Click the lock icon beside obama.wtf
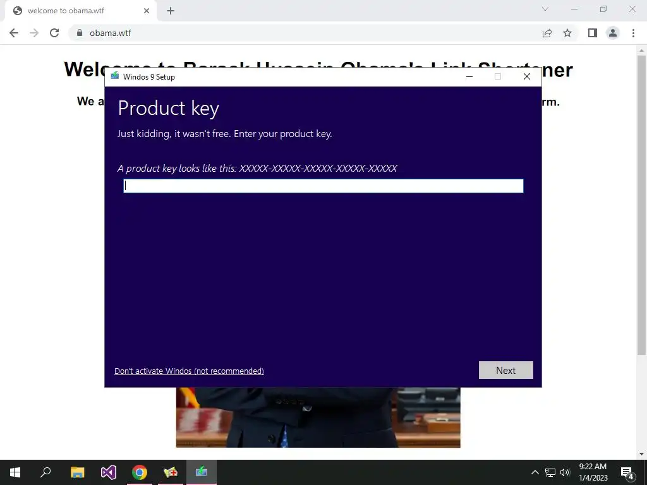The image size is (647, 485). coord(80,33)
